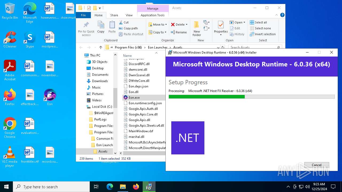Open the Move to dropdown

tap(158, 25)
